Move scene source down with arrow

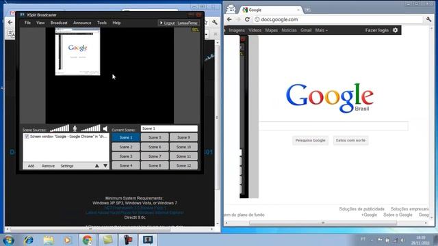coord(105,165)
